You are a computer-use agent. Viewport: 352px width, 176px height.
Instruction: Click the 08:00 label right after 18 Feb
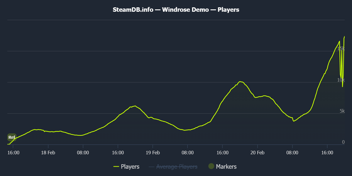[83, 153]
